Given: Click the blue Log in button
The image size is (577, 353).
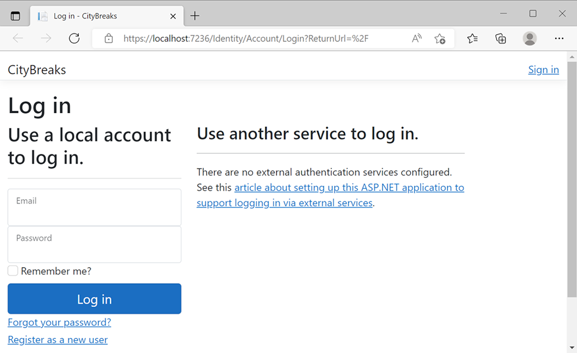Looking at the screenshot, I should point(94,299).
